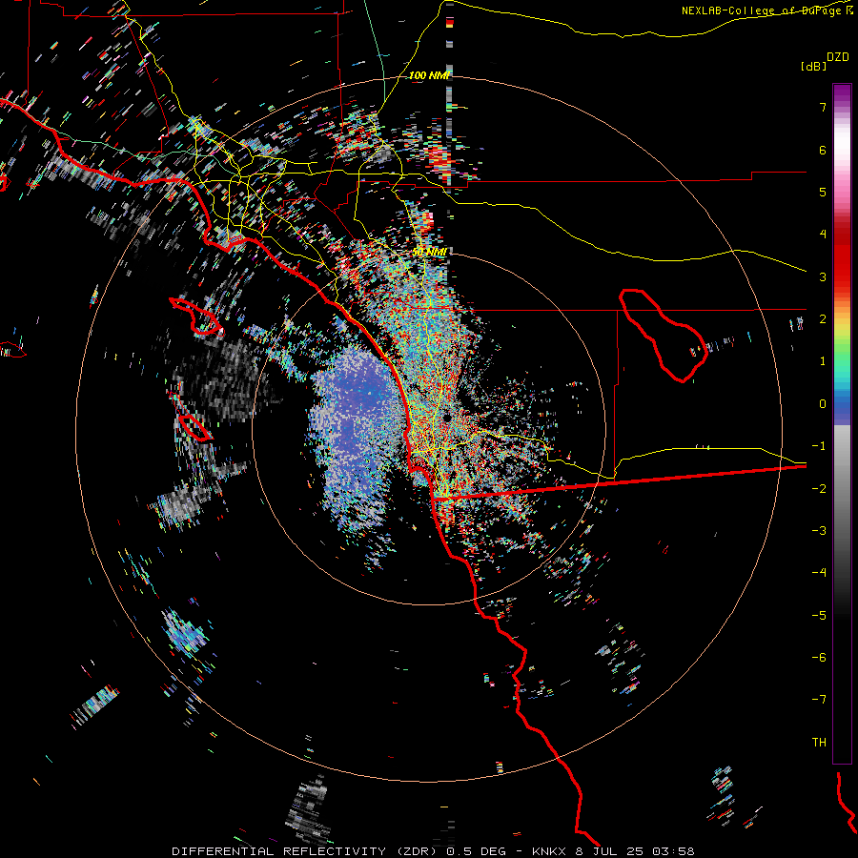Click the 0.5 DEG elevation text

tap(477, 851)
